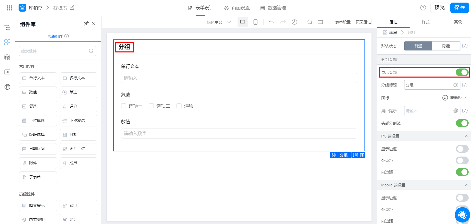Toggle PC 外边距 switch
471x224 pixels.
(x=462, y=160)
